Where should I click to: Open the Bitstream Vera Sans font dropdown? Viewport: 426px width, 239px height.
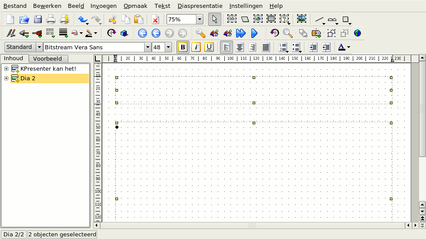(148, 47)
